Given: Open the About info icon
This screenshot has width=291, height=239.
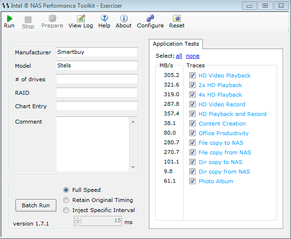Looking at the screenshot, I should (124, 18).
